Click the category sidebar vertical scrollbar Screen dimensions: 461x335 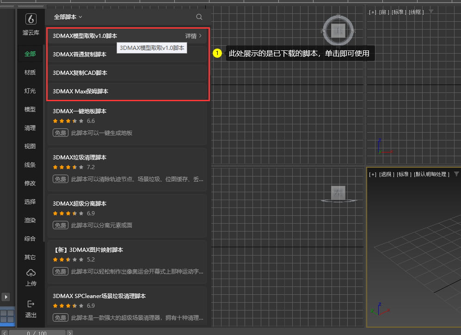click(x=44, y=143)
